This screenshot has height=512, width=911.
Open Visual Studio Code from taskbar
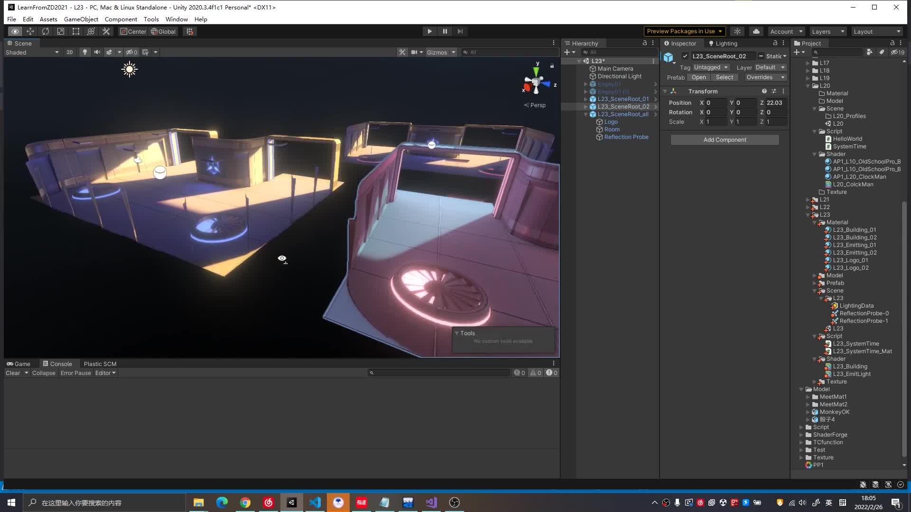tap(315, 503)
